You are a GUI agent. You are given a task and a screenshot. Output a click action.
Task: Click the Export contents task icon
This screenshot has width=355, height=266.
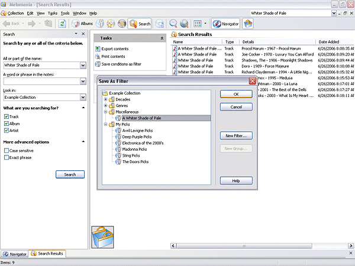pyautogui.click(x=98, y=48)
